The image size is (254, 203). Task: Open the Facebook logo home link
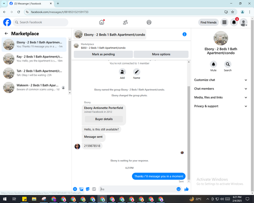click(7, 22)
